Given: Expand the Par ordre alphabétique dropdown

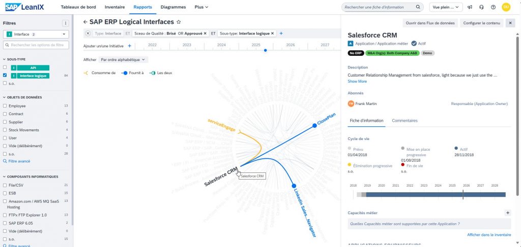Looking at the screenshot, I should [119, 59].
